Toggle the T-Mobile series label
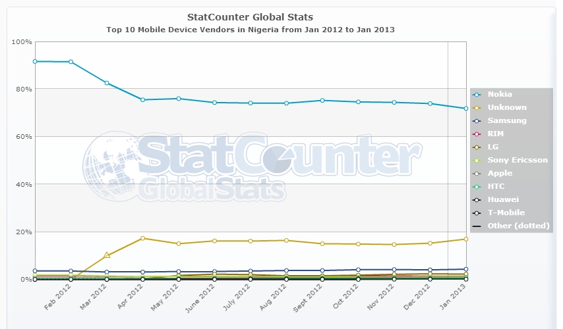Screen dimensions: 563x329 click(506, 213)
